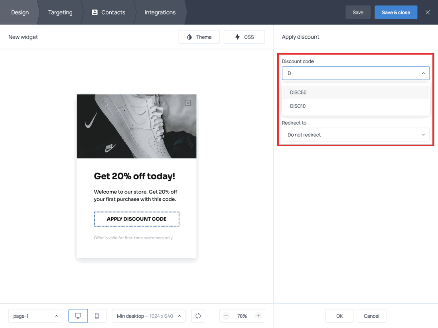Open the Redirect to dropdown
Image resolution: width=438 pixels, height=328 pixels.
(x=355, y=135)
